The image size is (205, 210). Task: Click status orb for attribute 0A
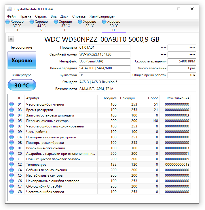(x=12, y=137)
